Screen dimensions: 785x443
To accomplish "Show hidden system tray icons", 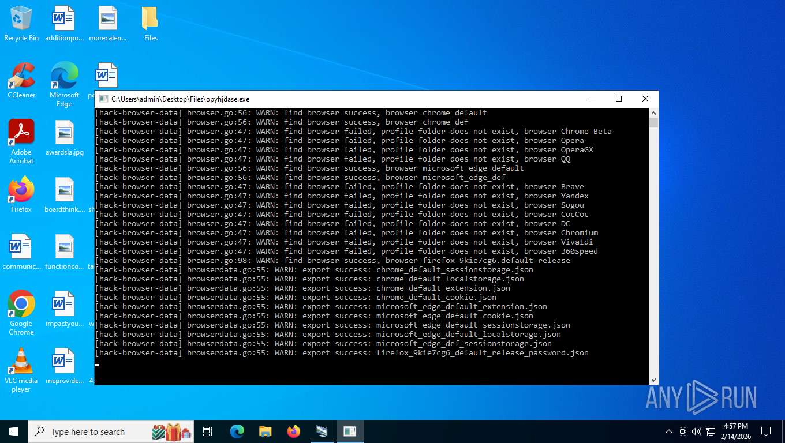I will pyautogui.click(x=669, y=431).
